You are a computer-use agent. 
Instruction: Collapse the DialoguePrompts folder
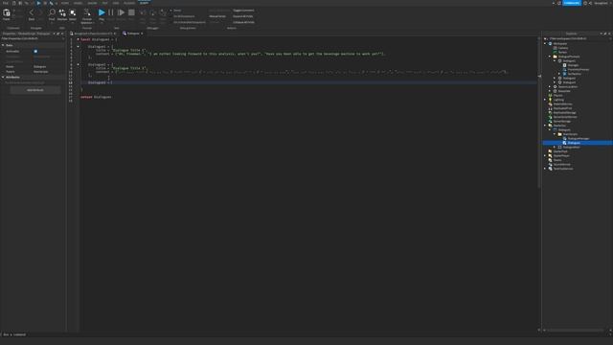click(x=550, y=57)
